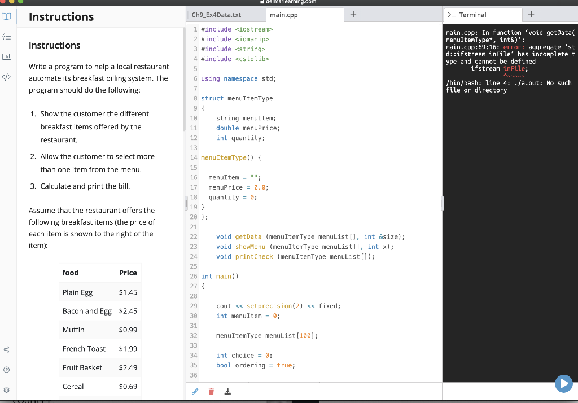Run the program with the blue play button
The width and height of the screenshot is (578, 403).
563,383
